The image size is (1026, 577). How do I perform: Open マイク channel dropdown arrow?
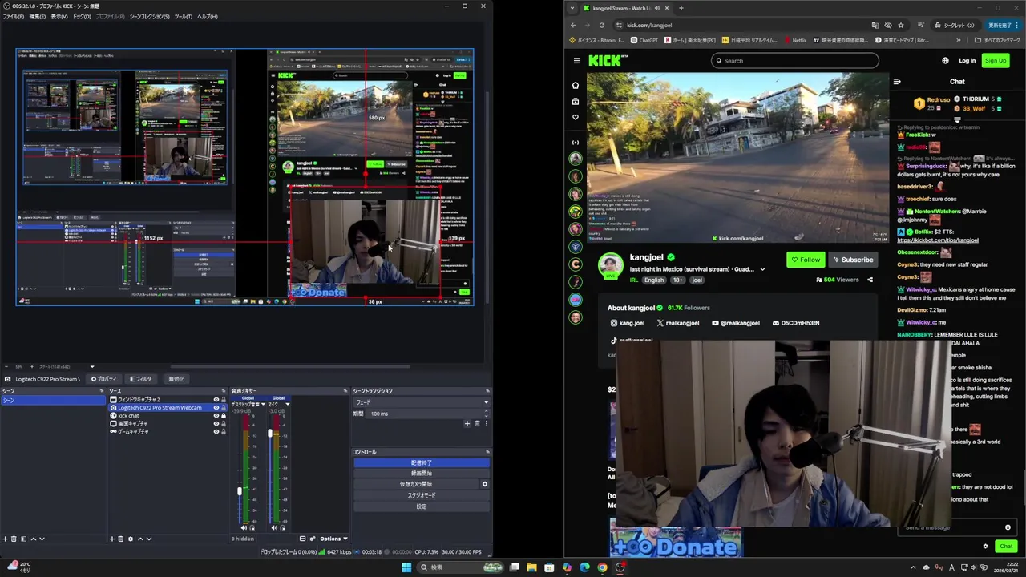[x=287, y=405]
